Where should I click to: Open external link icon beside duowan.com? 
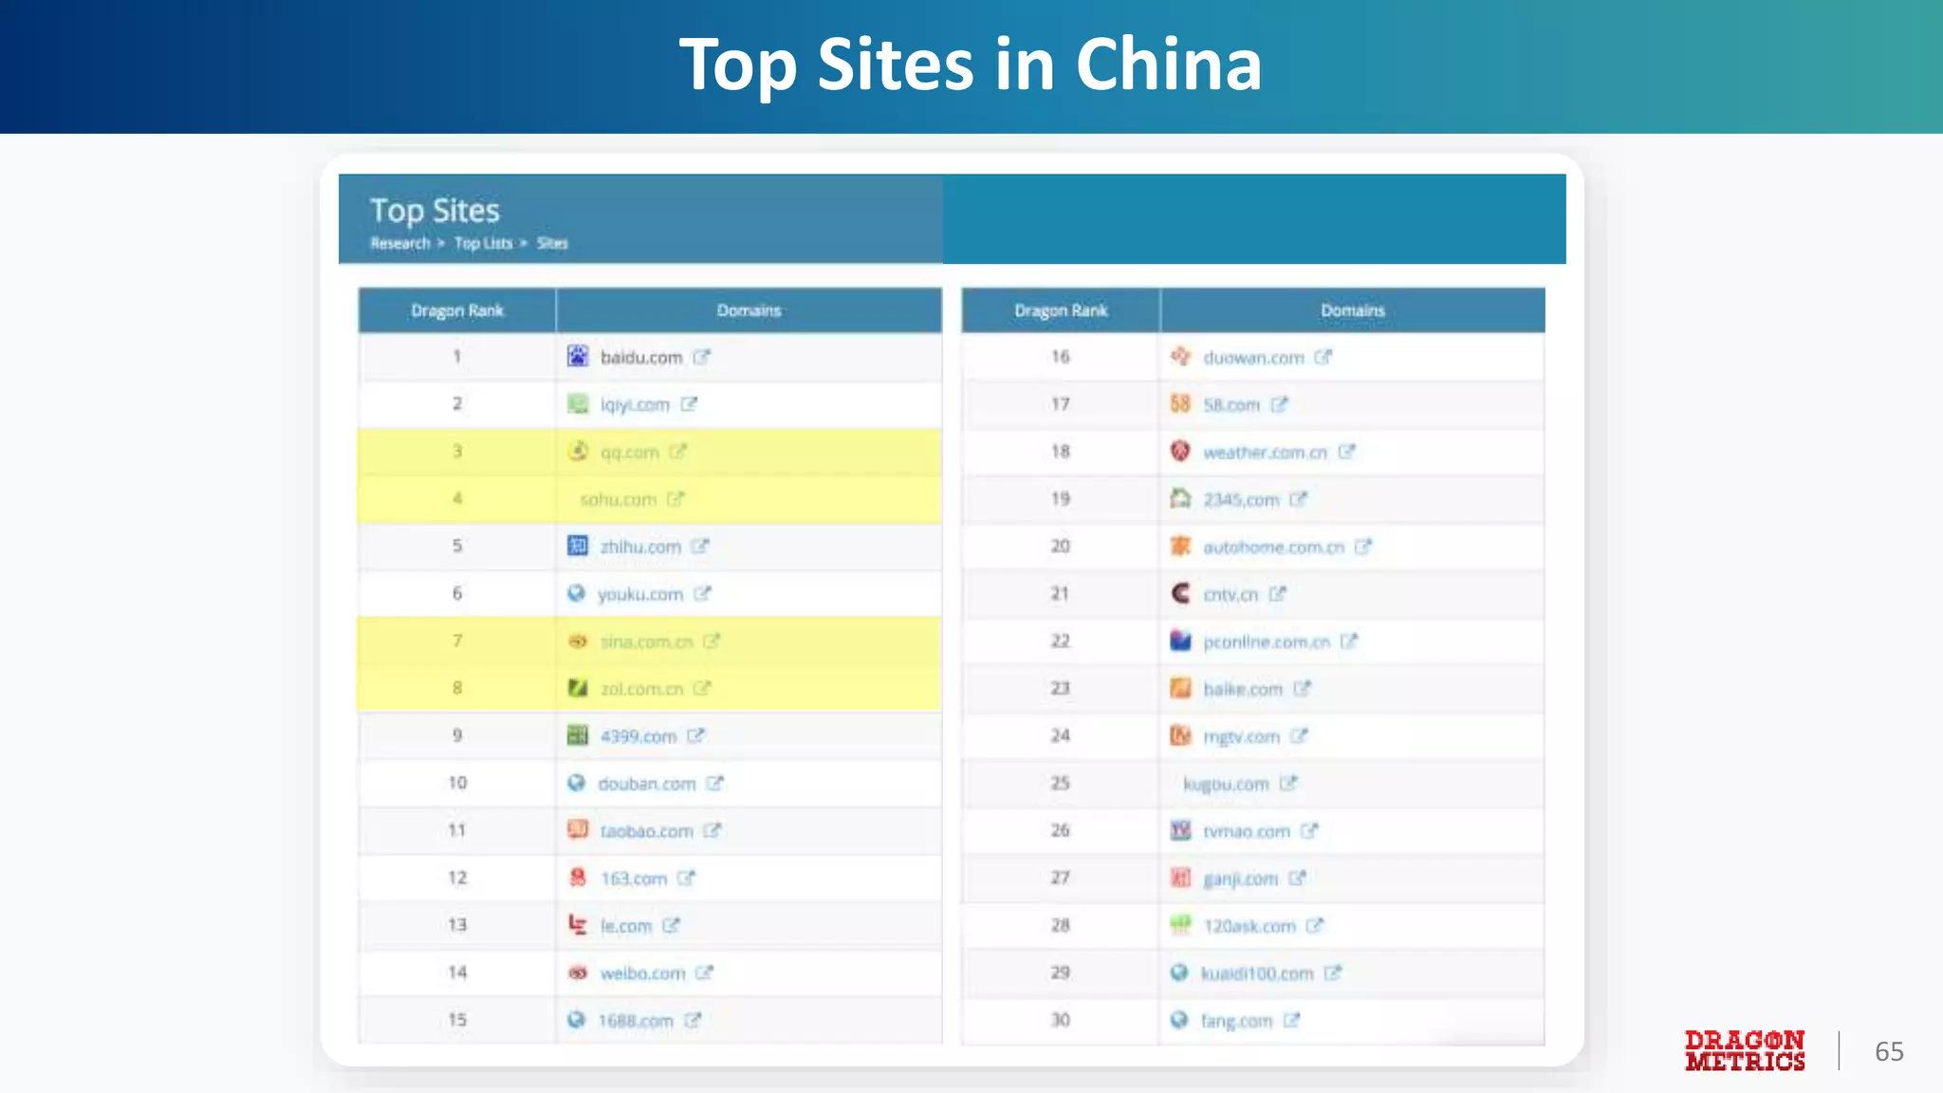point(1323,357)
